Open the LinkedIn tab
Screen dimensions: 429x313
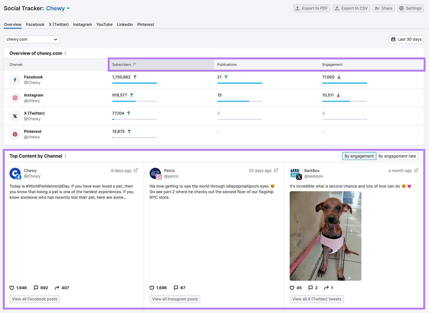click(125, 24)
